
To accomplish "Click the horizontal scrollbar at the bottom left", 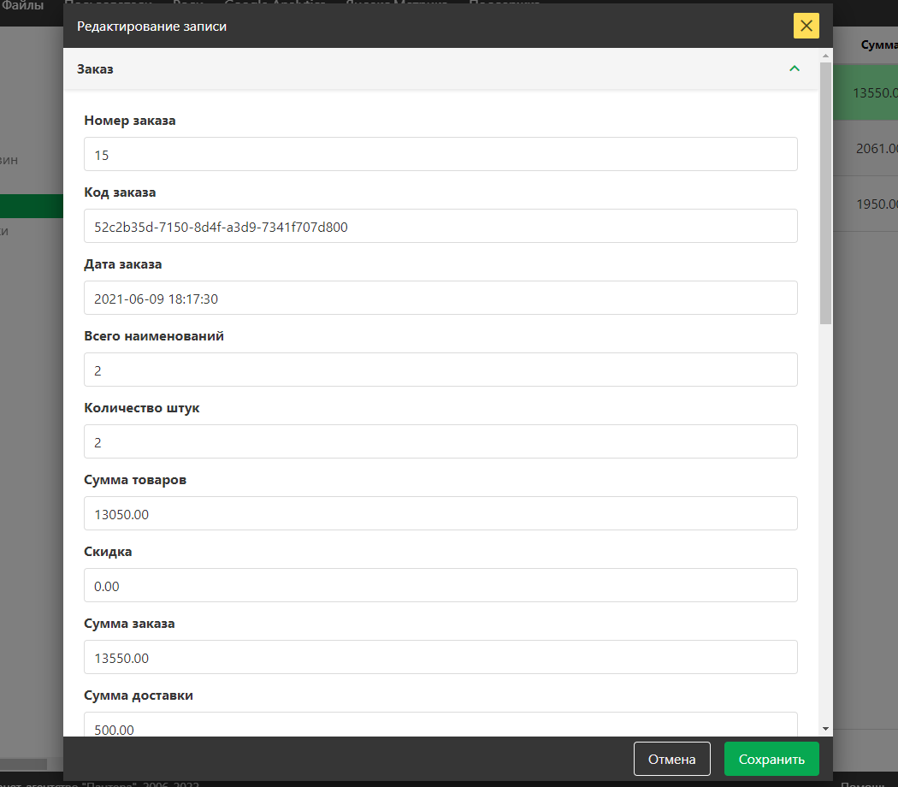I will tap(24, 764).
